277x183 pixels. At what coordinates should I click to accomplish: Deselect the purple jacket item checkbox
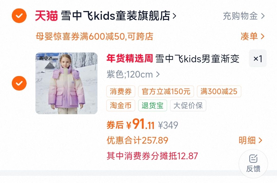coord(19,83)
